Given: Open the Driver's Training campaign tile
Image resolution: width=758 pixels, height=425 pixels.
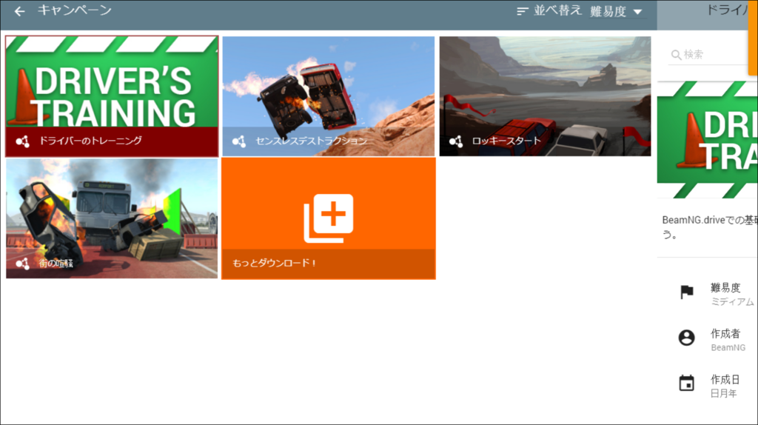Looking at the screenshot, I should pyautogui.click(x=112, y=96).
